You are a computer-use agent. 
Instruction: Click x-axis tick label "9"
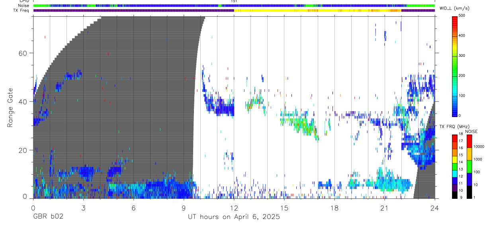184,208
